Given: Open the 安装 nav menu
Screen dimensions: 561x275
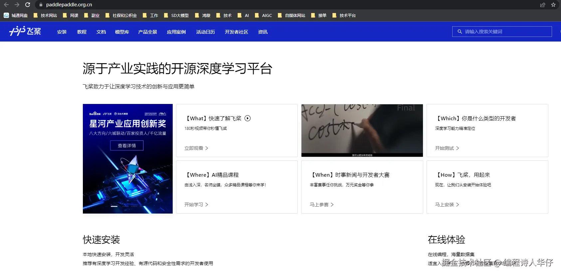Looking at the screenshot, I should 62,32.
